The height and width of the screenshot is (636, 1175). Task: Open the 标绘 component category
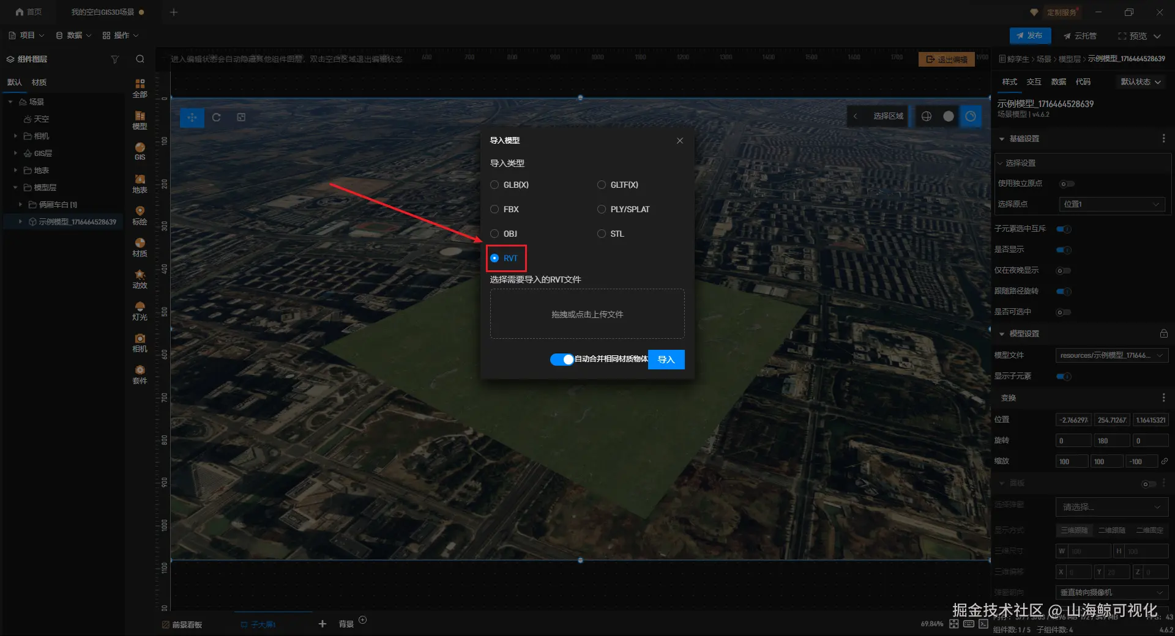(x=140, y=215)
